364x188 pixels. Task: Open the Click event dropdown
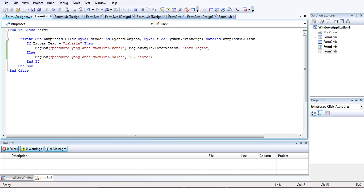click(305, 24)
